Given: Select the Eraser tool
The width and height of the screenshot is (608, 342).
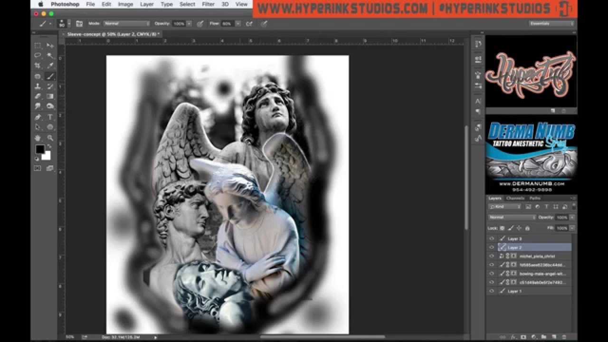Looking at the screenshot, I should pos(38,96).
